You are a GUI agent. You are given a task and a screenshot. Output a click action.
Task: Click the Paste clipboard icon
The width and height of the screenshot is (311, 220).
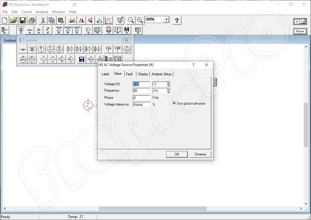(61, 20)
